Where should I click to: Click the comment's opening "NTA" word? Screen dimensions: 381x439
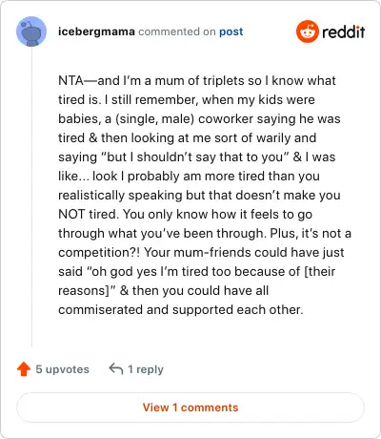coord(70,80)
